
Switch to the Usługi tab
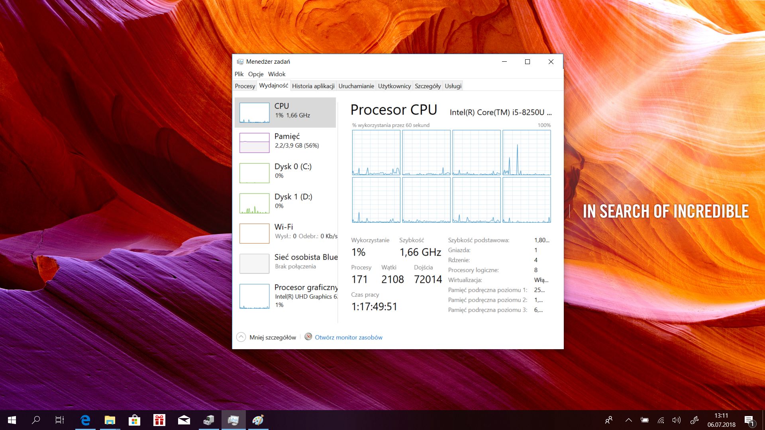[x=453, y=86]
